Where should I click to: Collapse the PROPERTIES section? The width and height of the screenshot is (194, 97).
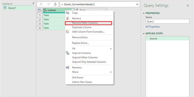144,13
